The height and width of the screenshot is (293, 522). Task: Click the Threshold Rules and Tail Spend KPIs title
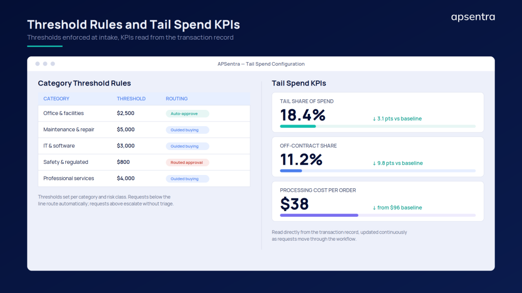coord(134,24)
